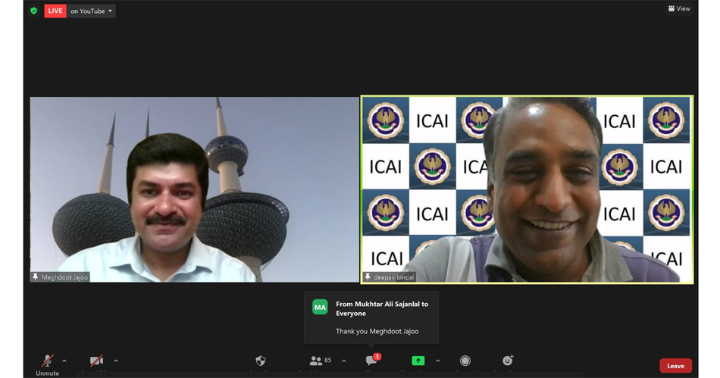720x378 pixels.
Task: Turn on the video camera
Action: pos(96,361)
